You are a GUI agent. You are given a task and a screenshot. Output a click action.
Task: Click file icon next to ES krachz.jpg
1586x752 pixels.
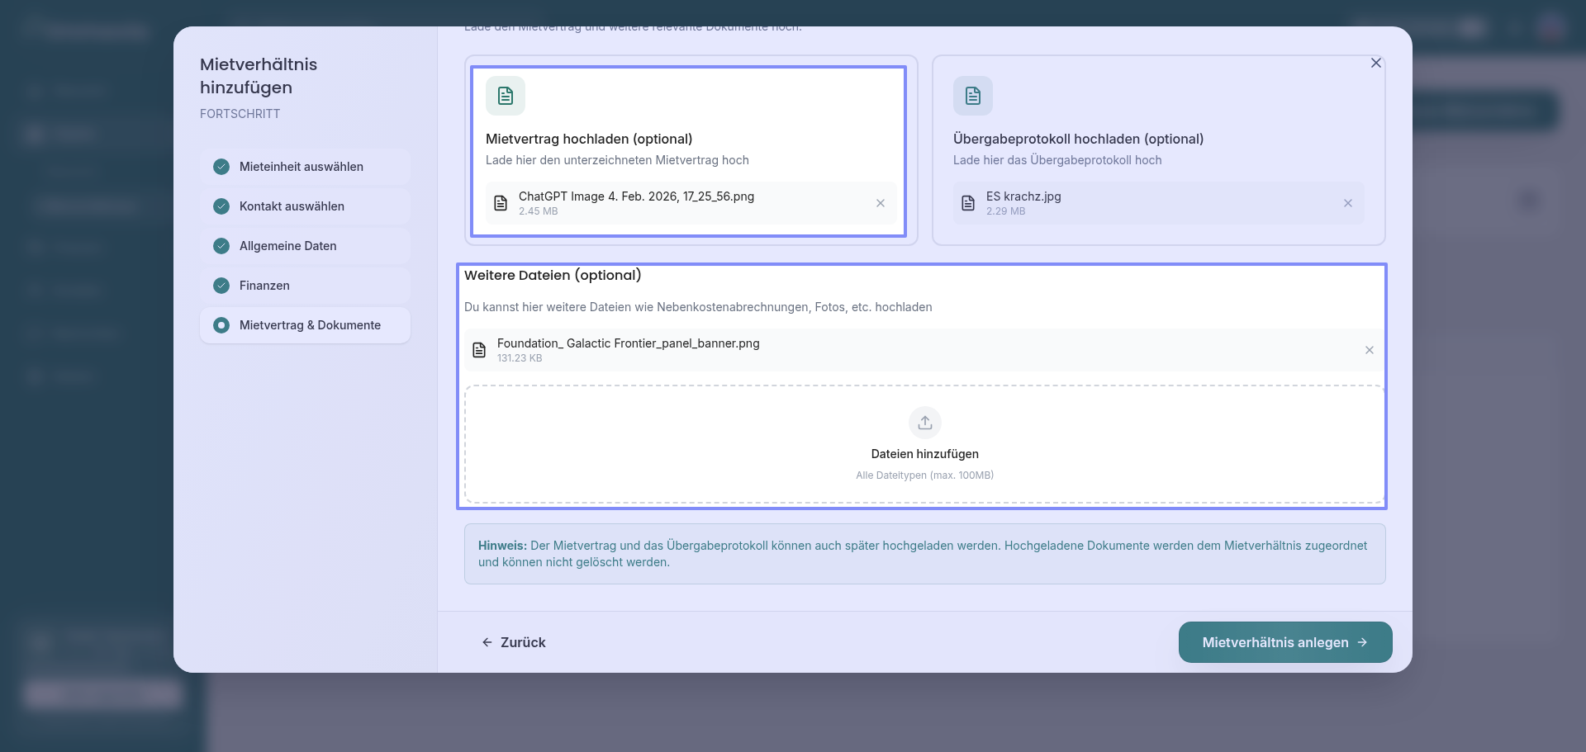tap(968, 203)
